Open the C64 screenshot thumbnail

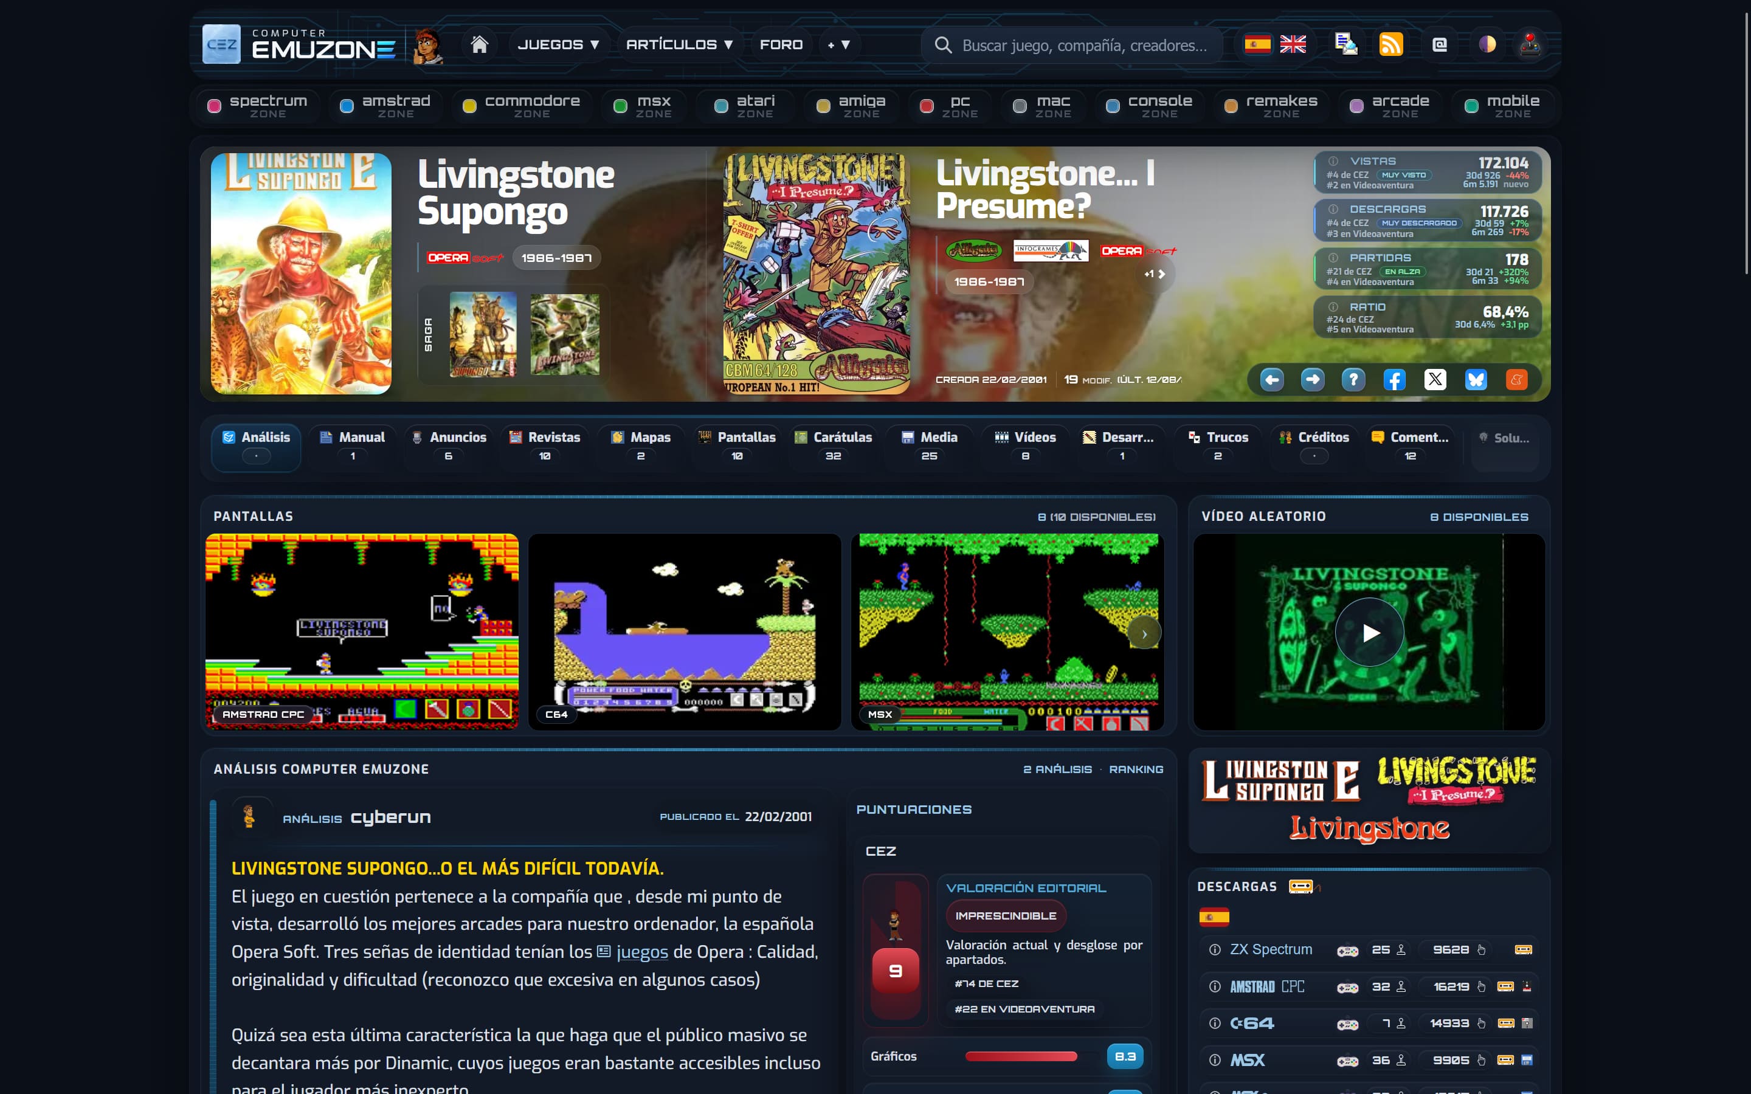click(x=685, y=631)
